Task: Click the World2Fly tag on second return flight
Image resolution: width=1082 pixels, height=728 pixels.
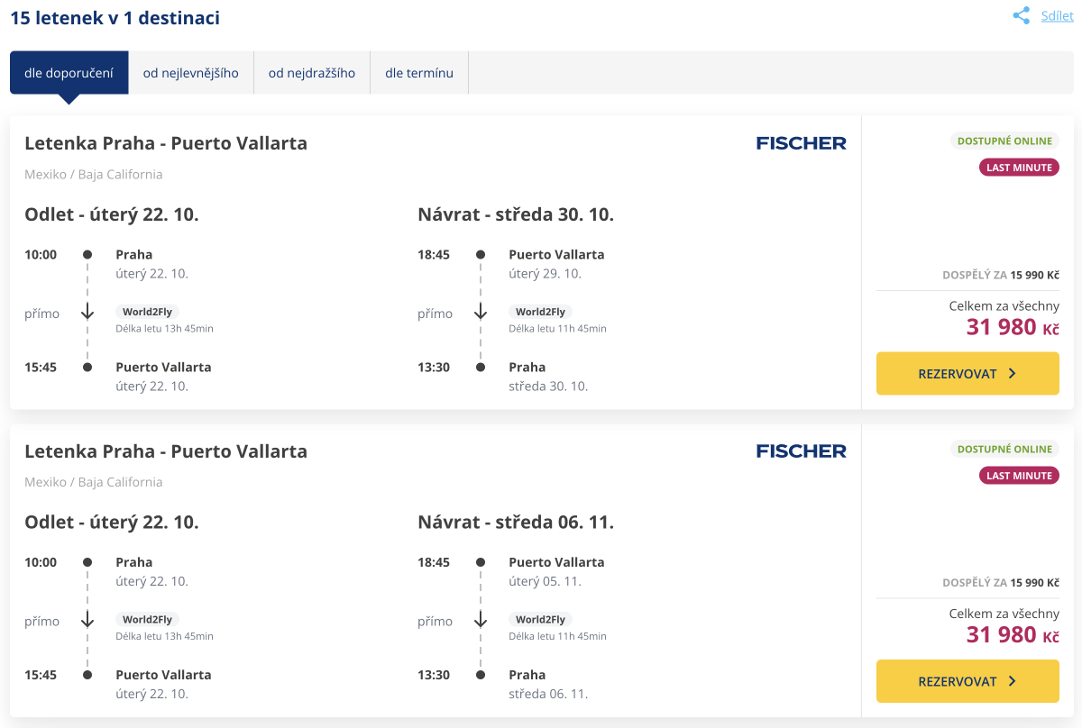Action: (x=540, y=620)
